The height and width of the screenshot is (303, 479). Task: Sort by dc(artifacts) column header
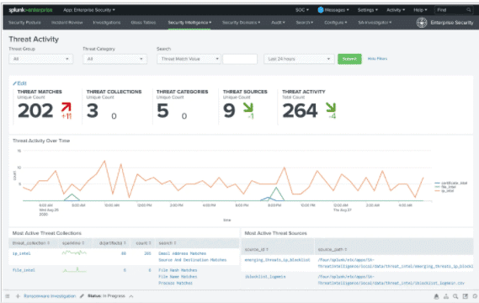(x=113, y=243)
